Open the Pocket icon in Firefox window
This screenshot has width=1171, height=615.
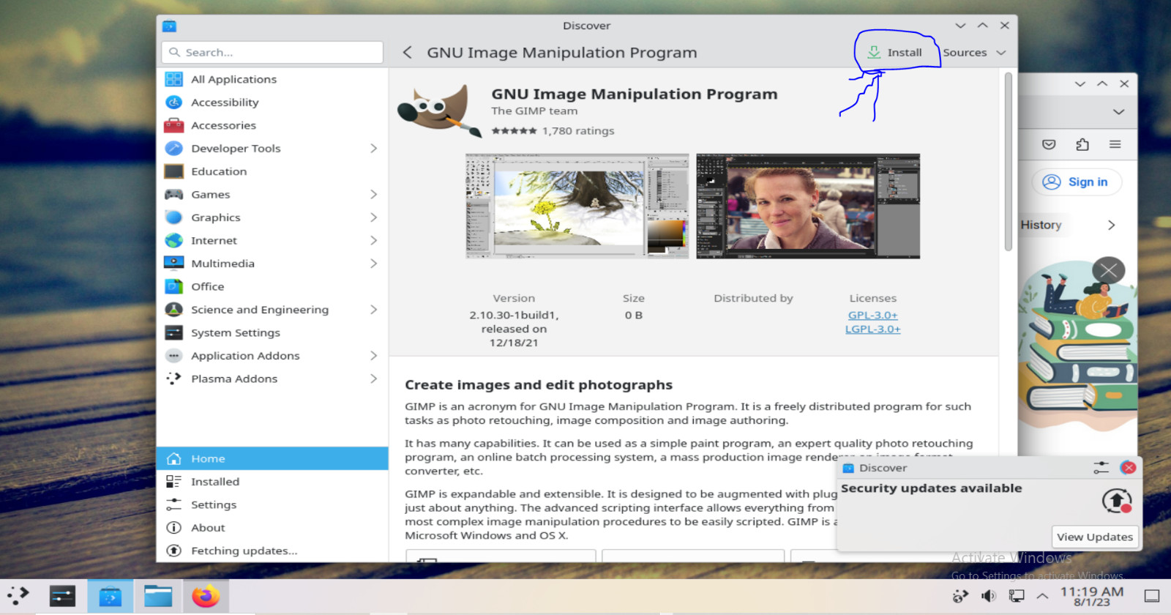(x=1049, y=144)
